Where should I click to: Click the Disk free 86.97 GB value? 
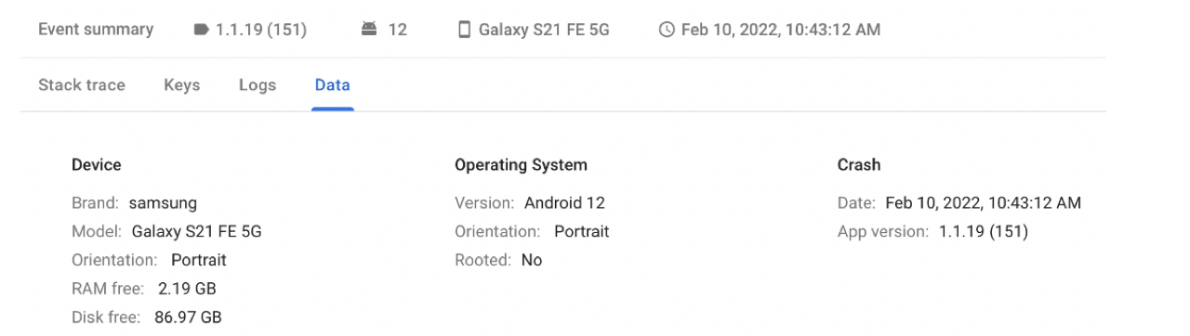pyautogui.click(x=188, y=317)
